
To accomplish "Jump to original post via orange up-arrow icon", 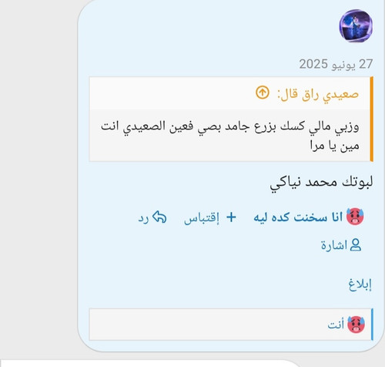I will point(263,93).
